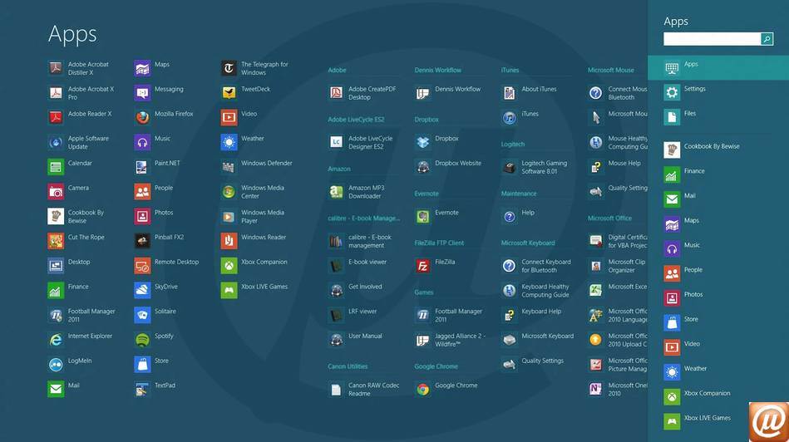Screen dimensions: 789x442
Task: Open LRF viewer
Action: click(353, 314)
